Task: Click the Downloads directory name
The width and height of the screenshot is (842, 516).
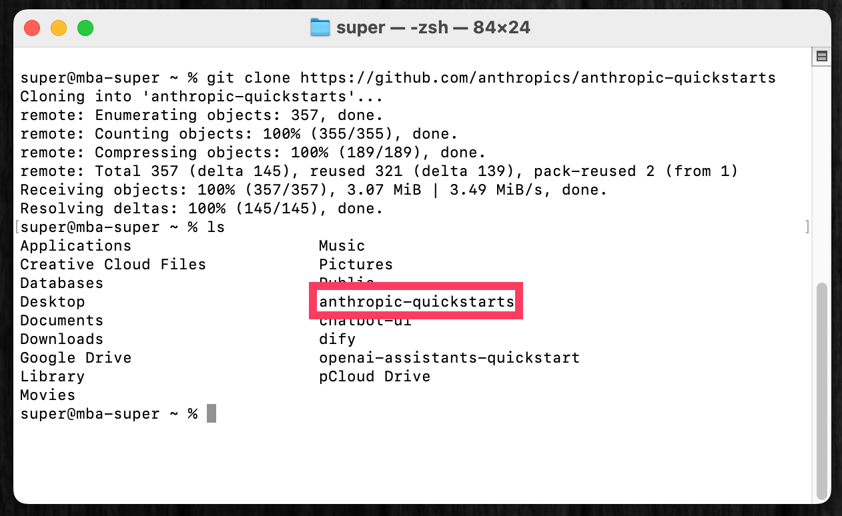Action: point(61,339)
